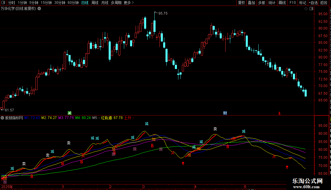
Task: Click the M3: 77.75 value
Action: (x=66, y=118)
